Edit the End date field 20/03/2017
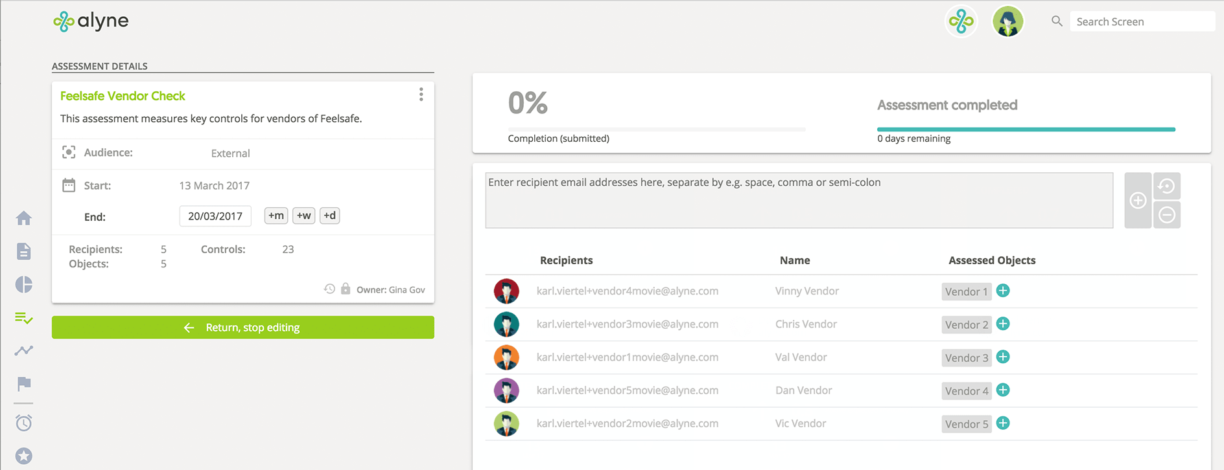Viewport: 1224px width, 470px height. [x=215, y=216]
